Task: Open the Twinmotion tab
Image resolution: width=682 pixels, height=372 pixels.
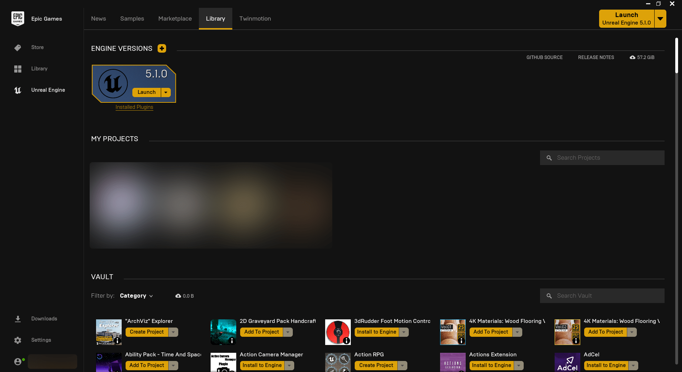Action: [255, 19]
